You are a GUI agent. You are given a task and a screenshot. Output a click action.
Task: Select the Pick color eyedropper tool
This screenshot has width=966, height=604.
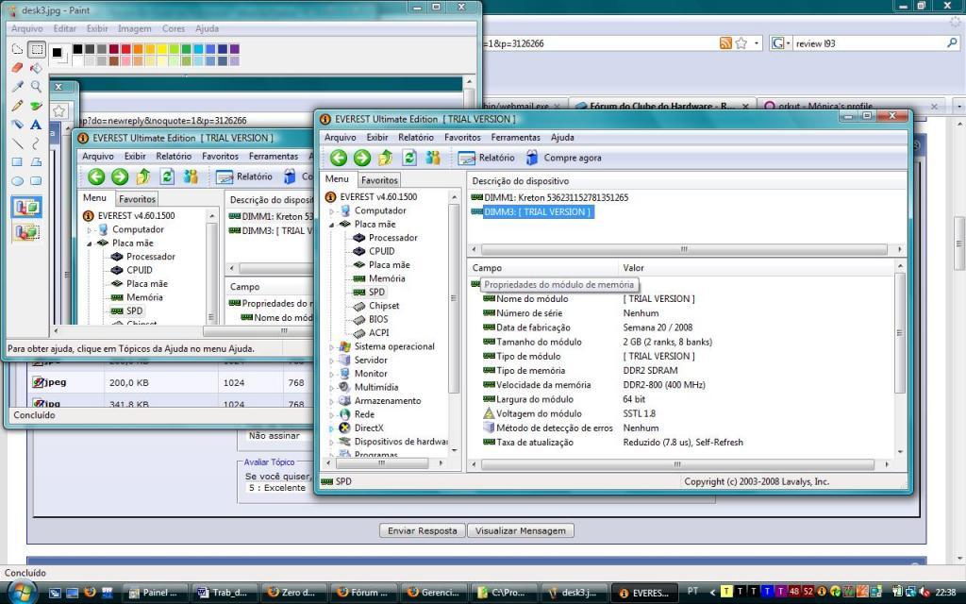point(17,87)
